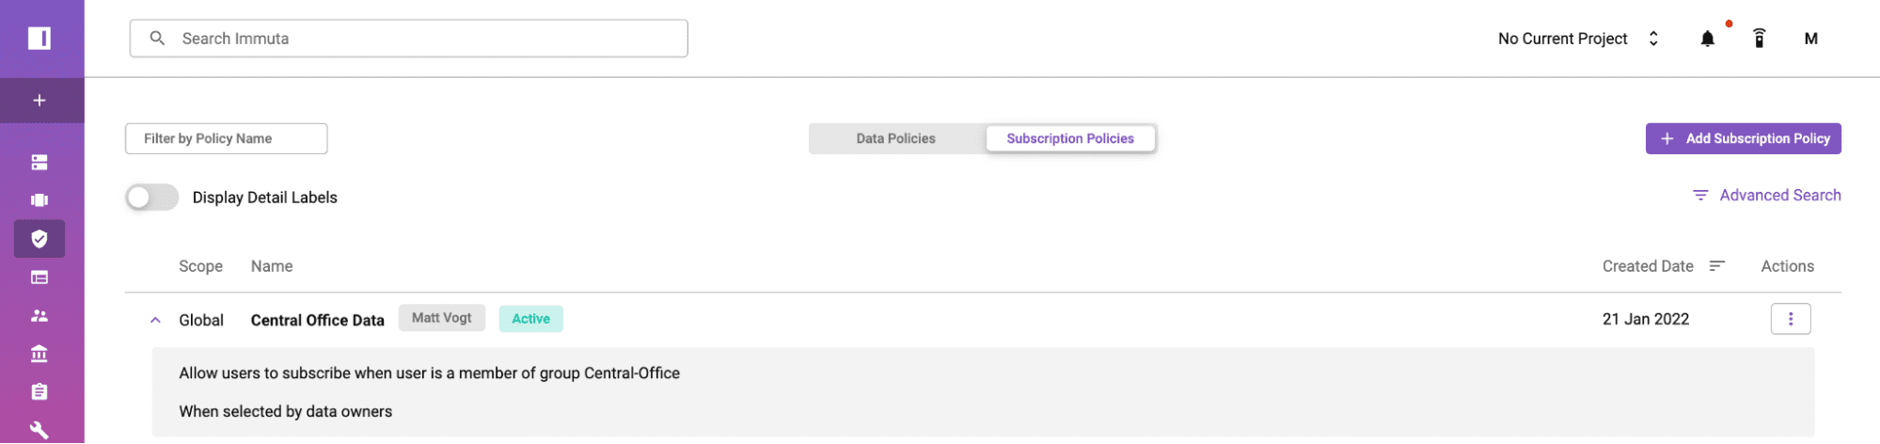Open the People sidebar icon
The image size is (1880, 444).
[x=39, y=316]
